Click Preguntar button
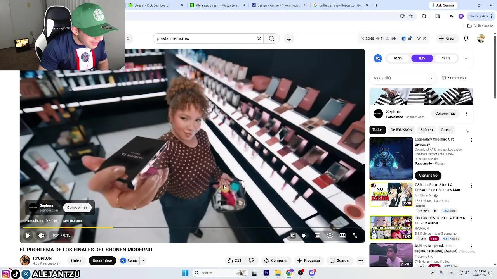Viewport: 497px width, 279px height. (x=309, y=260)
